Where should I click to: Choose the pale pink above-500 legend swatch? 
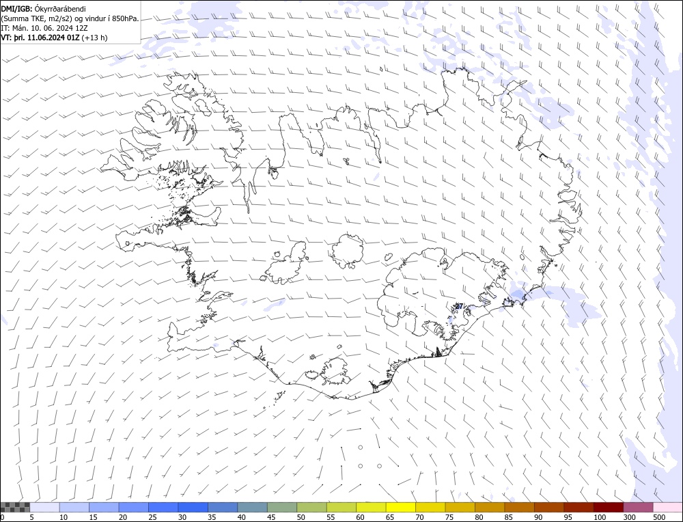(667, 507)
